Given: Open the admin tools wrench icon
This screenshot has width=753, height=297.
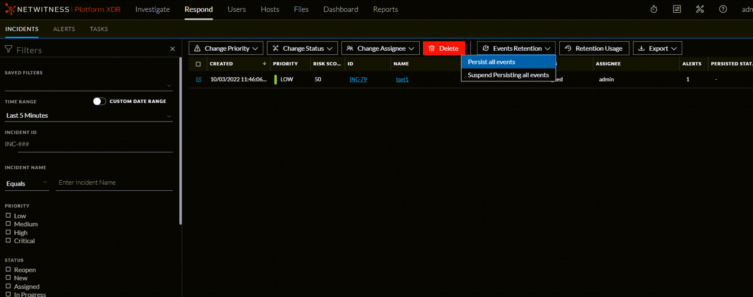Looking at the screenshot, I should click(x=700, y=9).
